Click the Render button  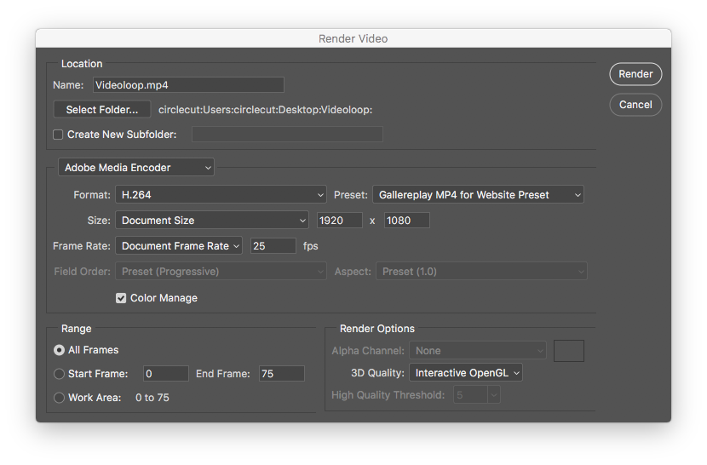click(x=635, y=74)
